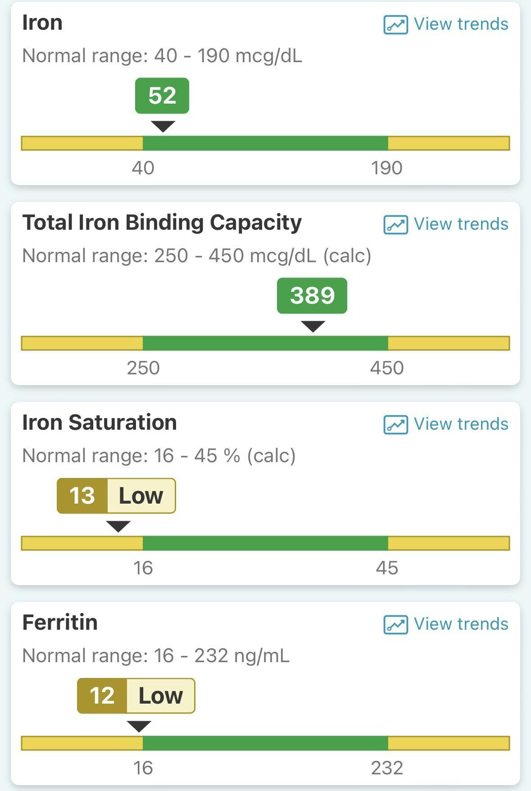The width and height of the screenshot is (531, 791).
Task: Click the Iron Saturation range bar pointer
Action: (x=118, y=526)
